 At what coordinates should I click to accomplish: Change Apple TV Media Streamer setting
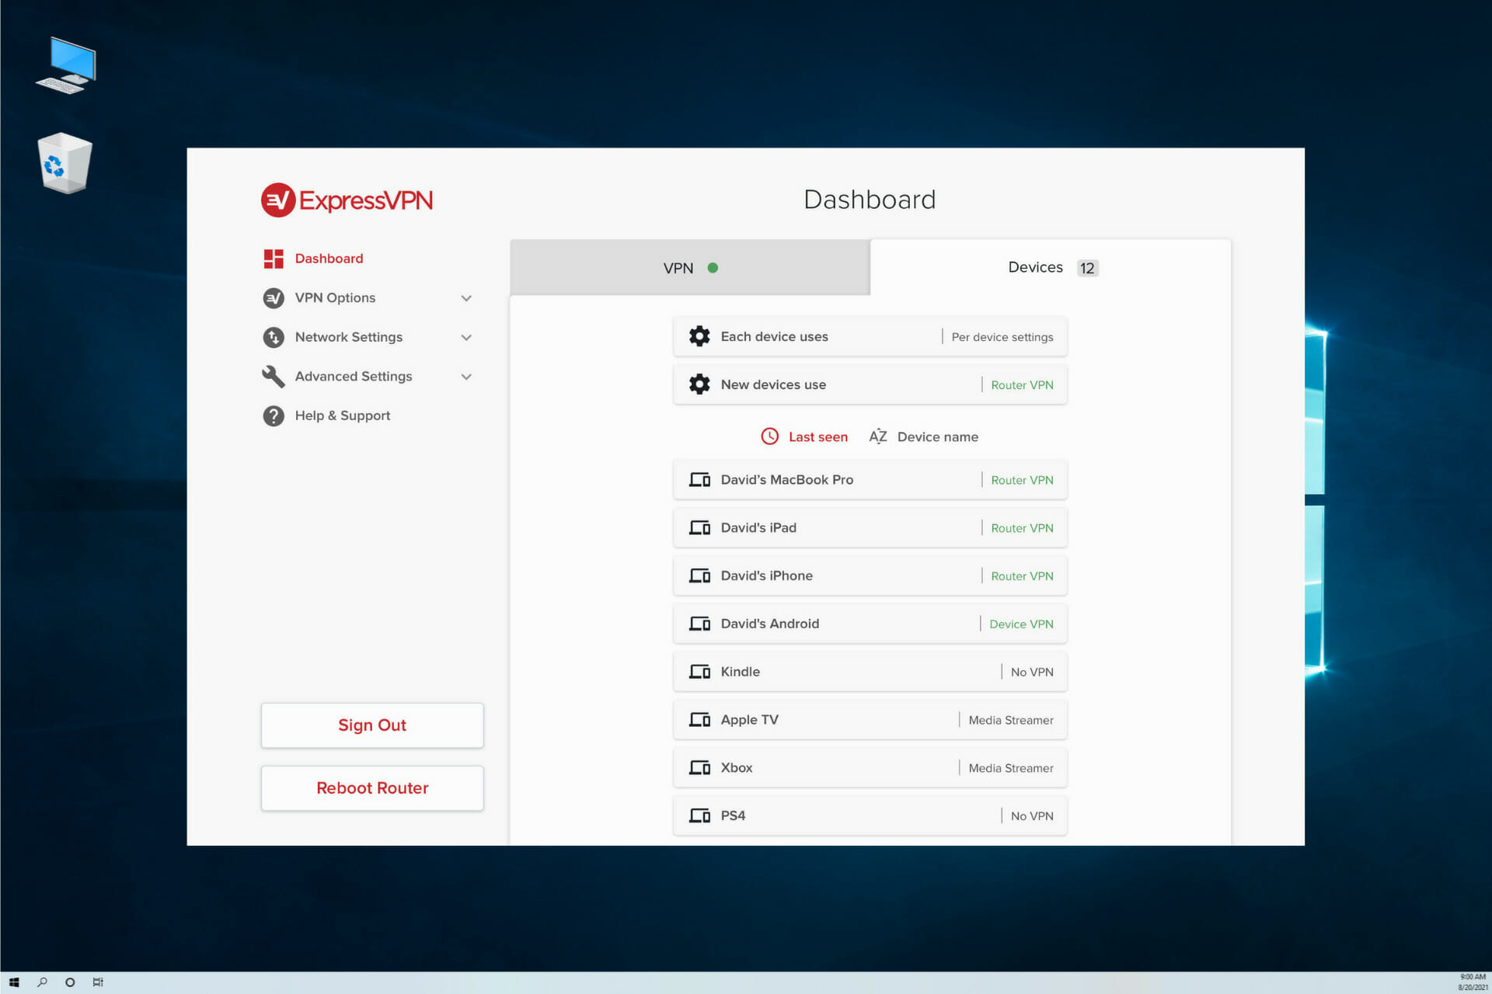pos(1011,721)
